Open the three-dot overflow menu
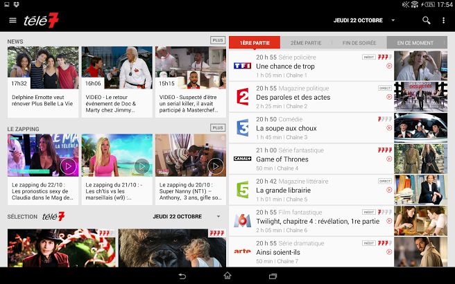The width and height of the screenshot is (455, 284). 443,20
